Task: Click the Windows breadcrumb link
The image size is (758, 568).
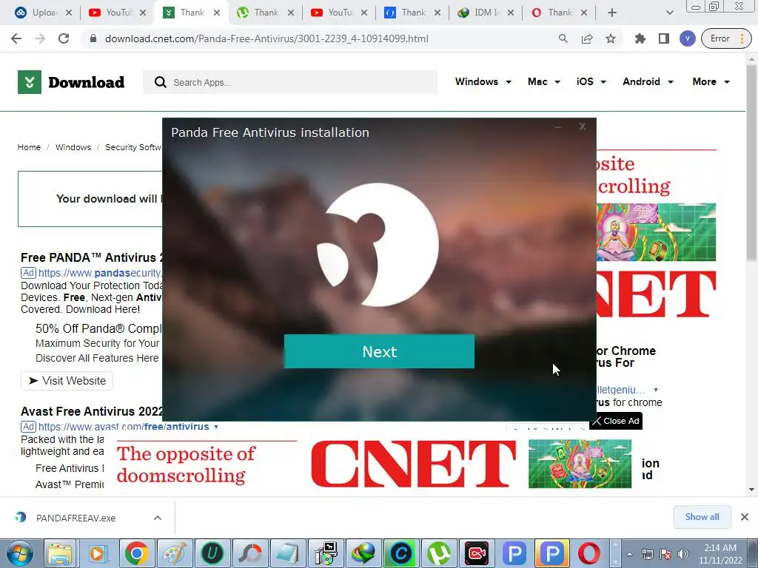Action: click(73, 147)
